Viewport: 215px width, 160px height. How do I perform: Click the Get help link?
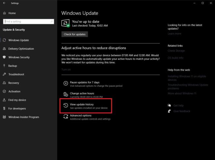pyautogui.click(x=179, y=105)
